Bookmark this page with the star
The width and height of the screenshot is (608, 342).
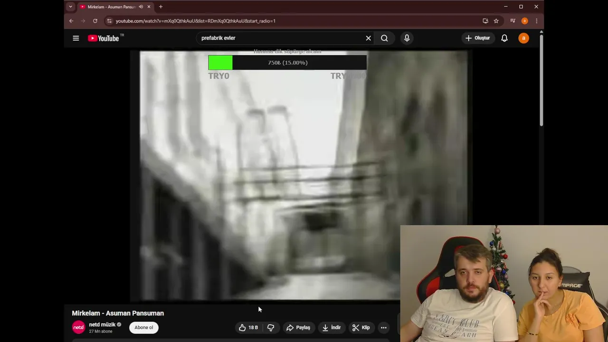496,21
